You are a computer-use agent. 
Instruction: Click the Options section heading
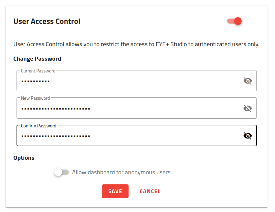pos(24,158)
